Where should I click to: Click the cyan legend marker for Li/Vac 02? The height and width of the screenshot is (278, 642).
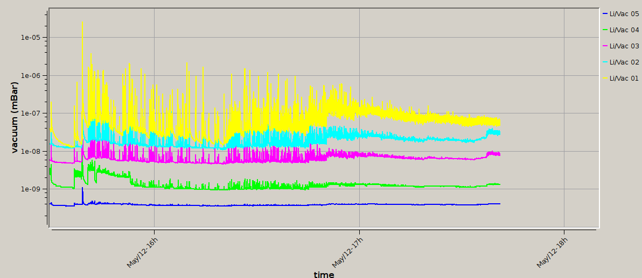[x=605, y=62]
